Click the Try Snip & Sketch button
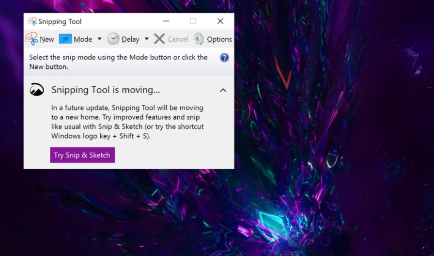The height and width of the screenshot is (256, 434). [82, 155]
